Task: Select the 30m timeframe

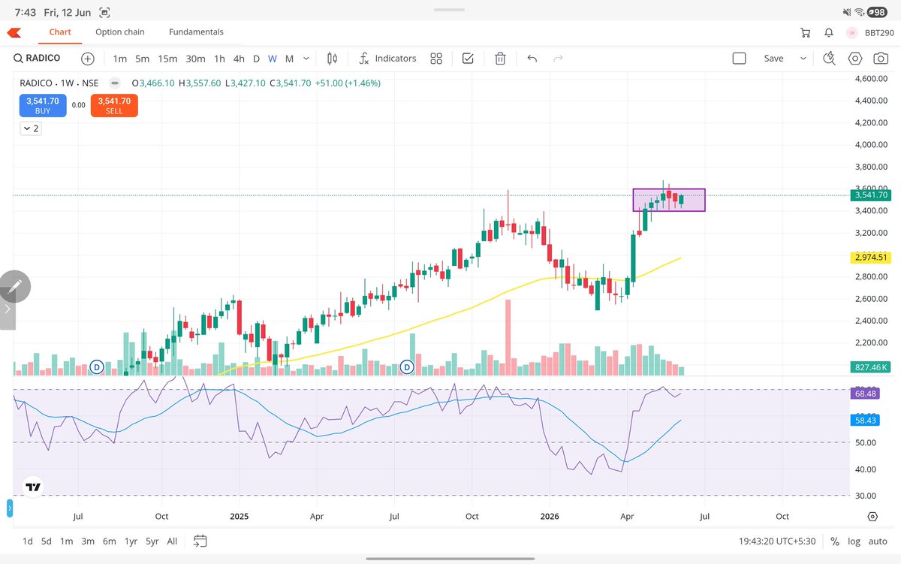Action: [195, 58]
